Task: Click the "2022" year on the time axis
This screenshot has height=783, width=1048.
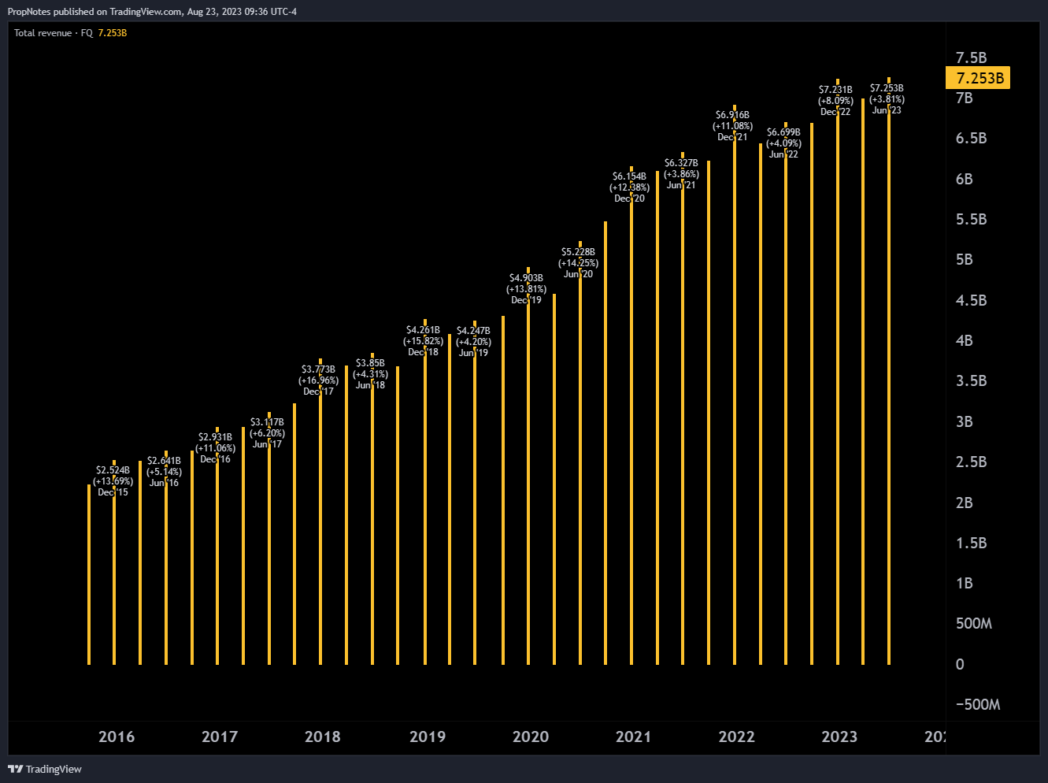Action: [x=737, y=737]
